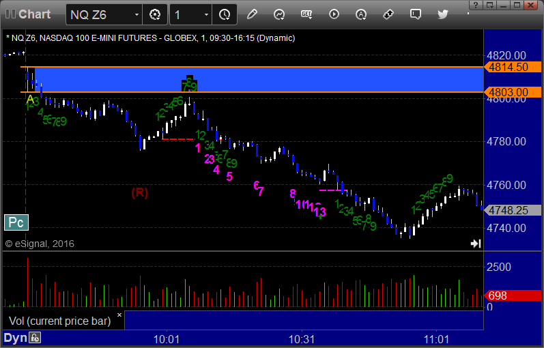Click the Chart window title text
The image size is (544, 348).
click(x=34, y=14)
